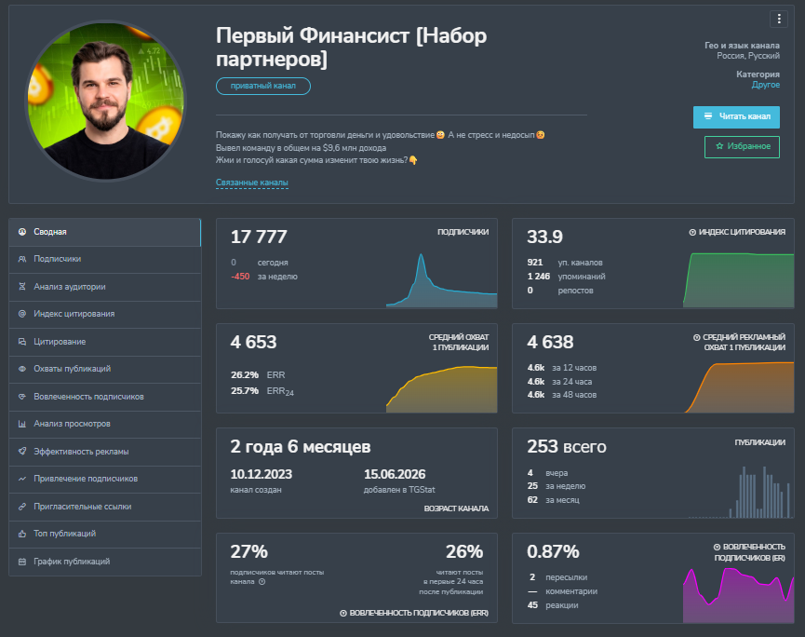805x637 pixels.
Task: Click the channel avatar image
Action: coord(105,101)
